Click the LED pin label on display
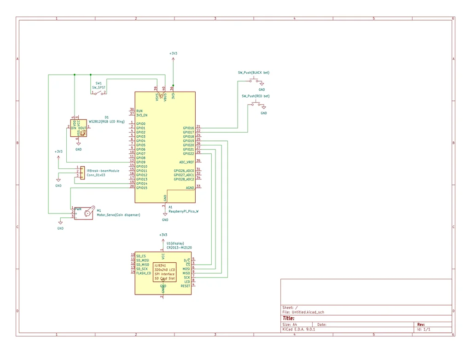Screen dimensions: 471x353 pos(187,282)
